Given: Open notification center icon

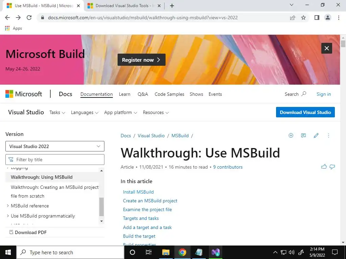Looking at the screenshot, I should point(335,252).
